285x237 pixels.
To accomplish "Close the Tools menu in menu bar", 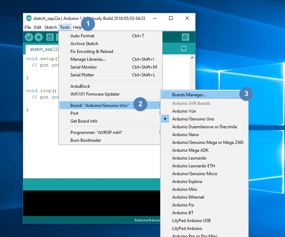I will point(65,27).
